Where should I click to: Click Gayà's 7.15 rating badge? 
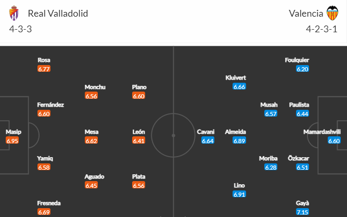coord(302,212)
